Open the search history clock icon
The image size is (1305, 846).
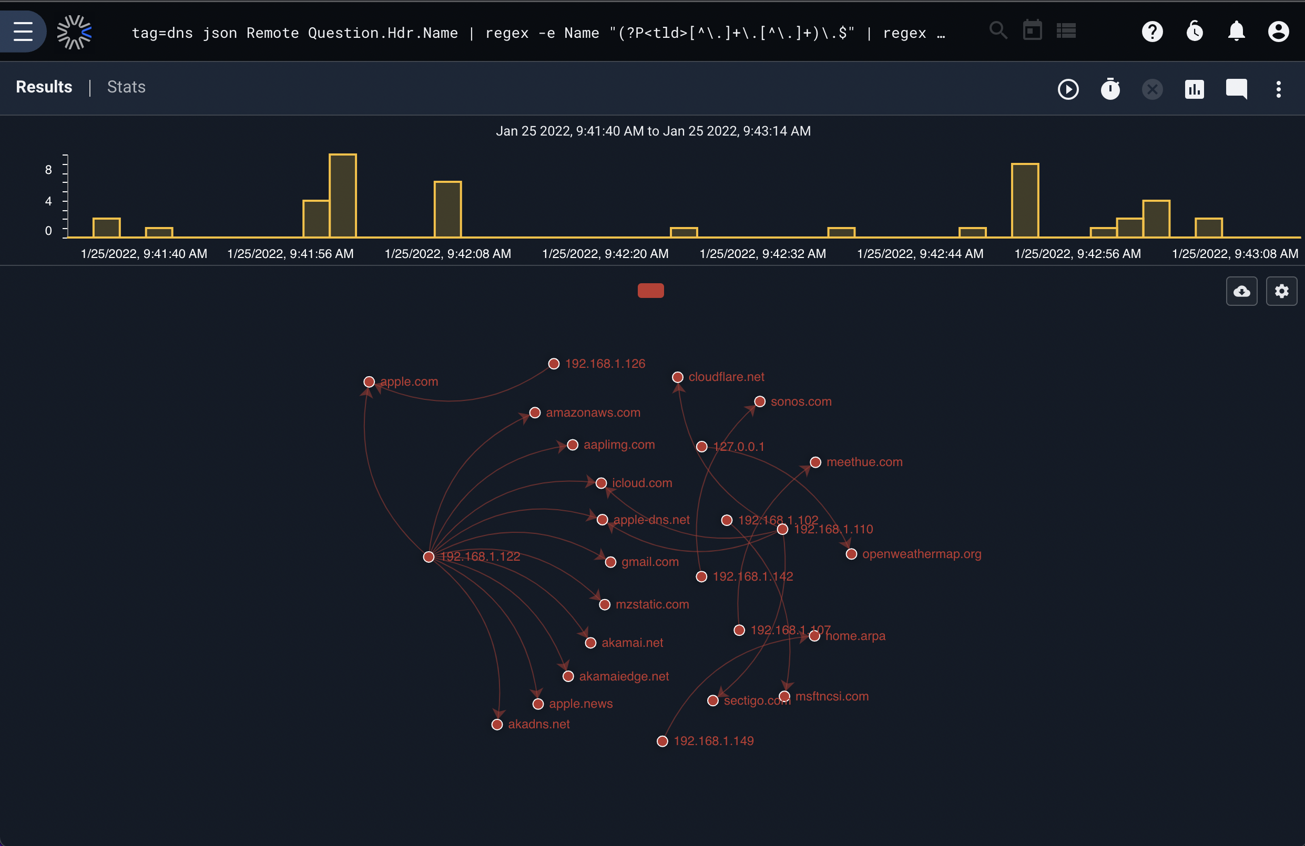tap(1194, 31)
